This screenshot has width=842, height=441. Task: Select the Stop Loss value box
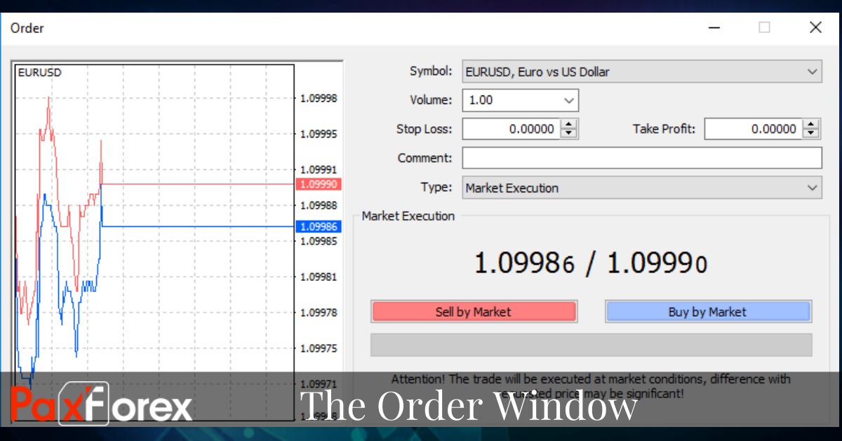512,129
